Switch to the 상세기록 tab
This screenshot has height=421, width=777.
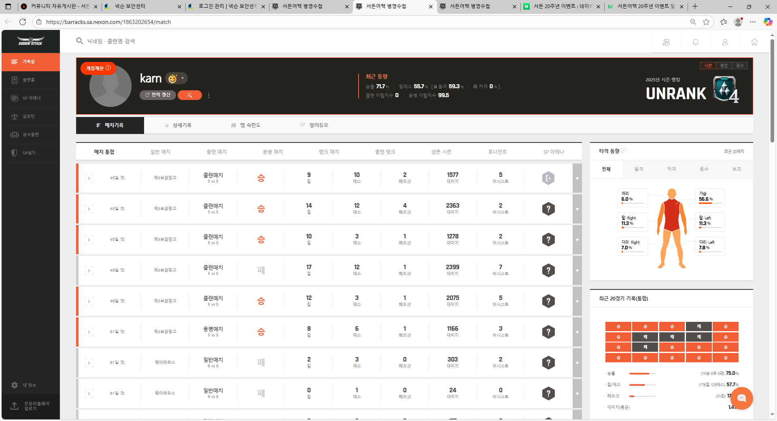(x=178, y=125)
